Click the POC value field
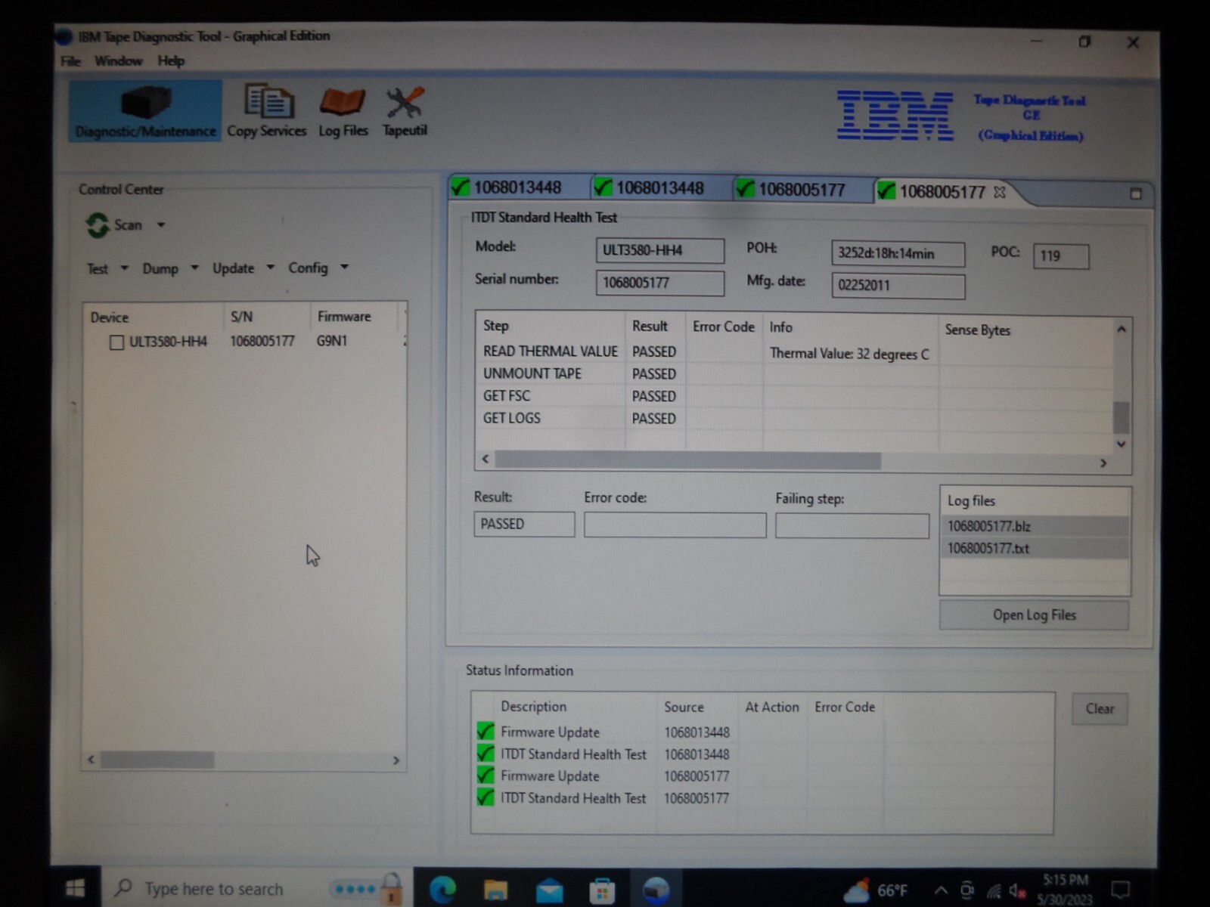This screenshot has width=1210, height=907. 1061,255
